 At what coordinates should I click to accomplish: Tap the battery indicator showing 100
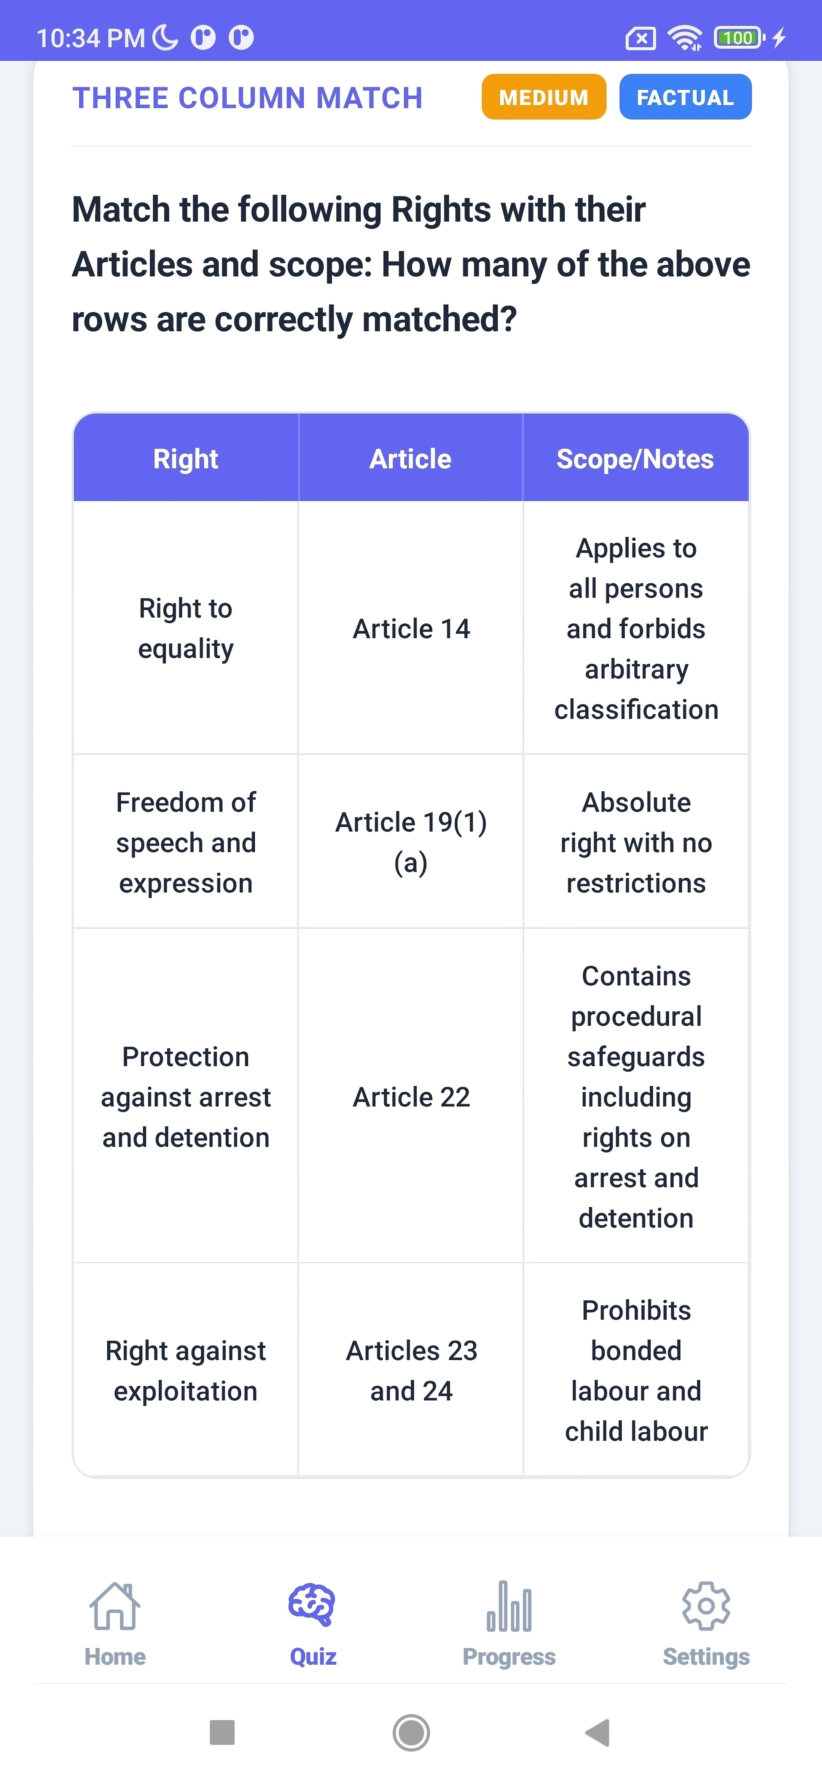point(737,38)
